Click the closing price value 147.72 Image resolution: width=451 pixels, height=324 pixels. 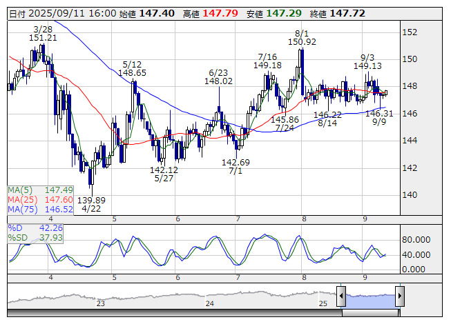[x=348, y=13]
